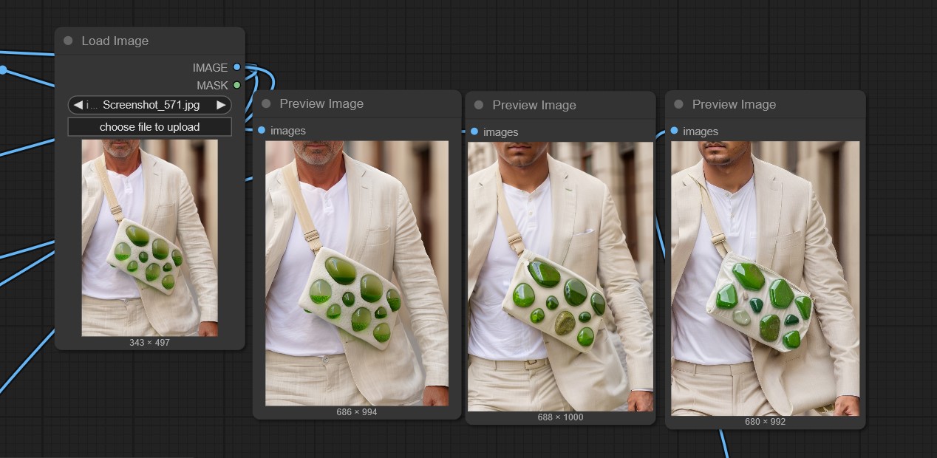
Task: Click the title of the 688 × 1000 Preview Image node
Action: coord(534,105)
